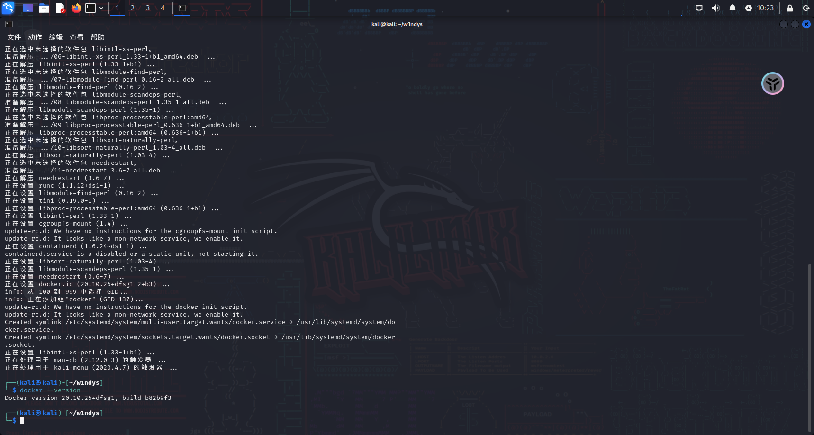The width and height of the screenshot is (814, 435).
Task: Click the volume speaker icon
Action: (715, 8)
